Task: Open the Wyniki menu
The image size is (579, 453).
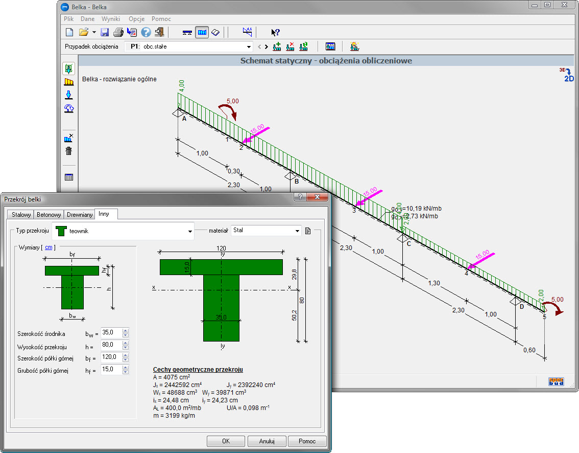Action: 111,18
